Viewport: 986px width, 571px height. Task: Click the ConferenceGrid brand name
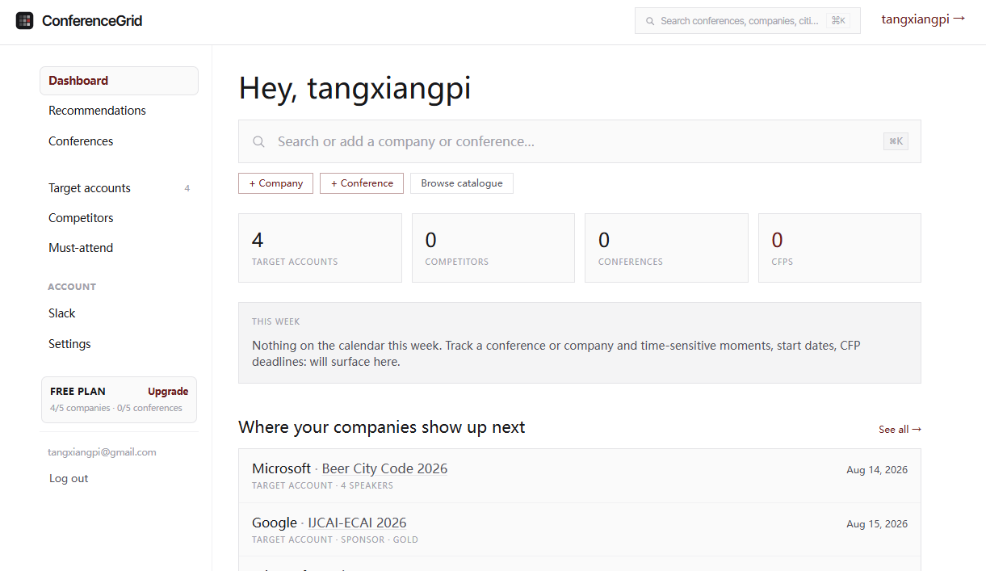tap(92, 21)
